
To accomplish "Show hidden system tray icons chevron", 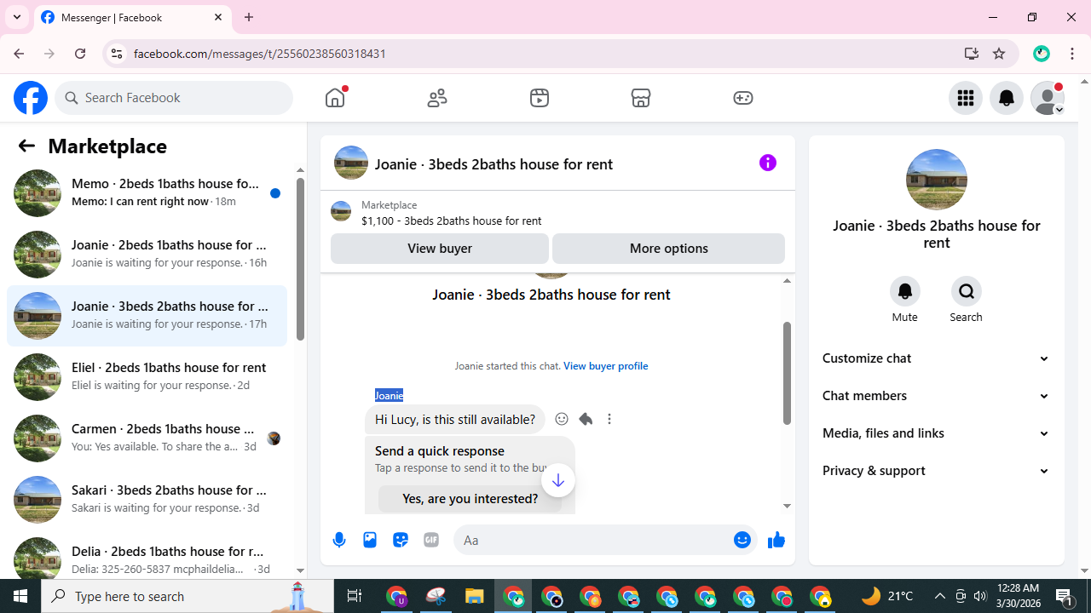I will pos(939,596).
